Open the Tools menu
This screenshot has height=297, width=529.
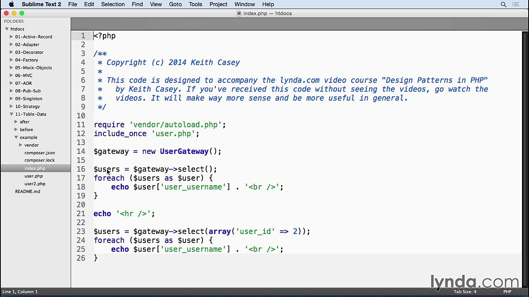[195, 4]
